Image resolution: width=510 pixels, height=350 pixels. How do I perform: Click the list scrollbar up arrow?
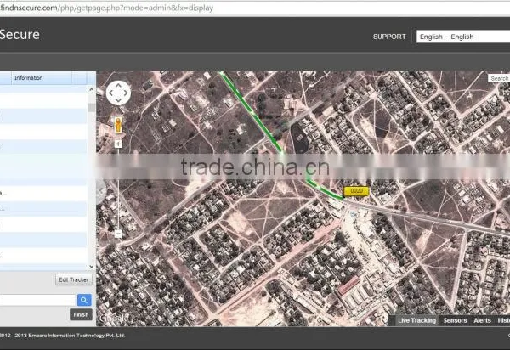(92, 90)
